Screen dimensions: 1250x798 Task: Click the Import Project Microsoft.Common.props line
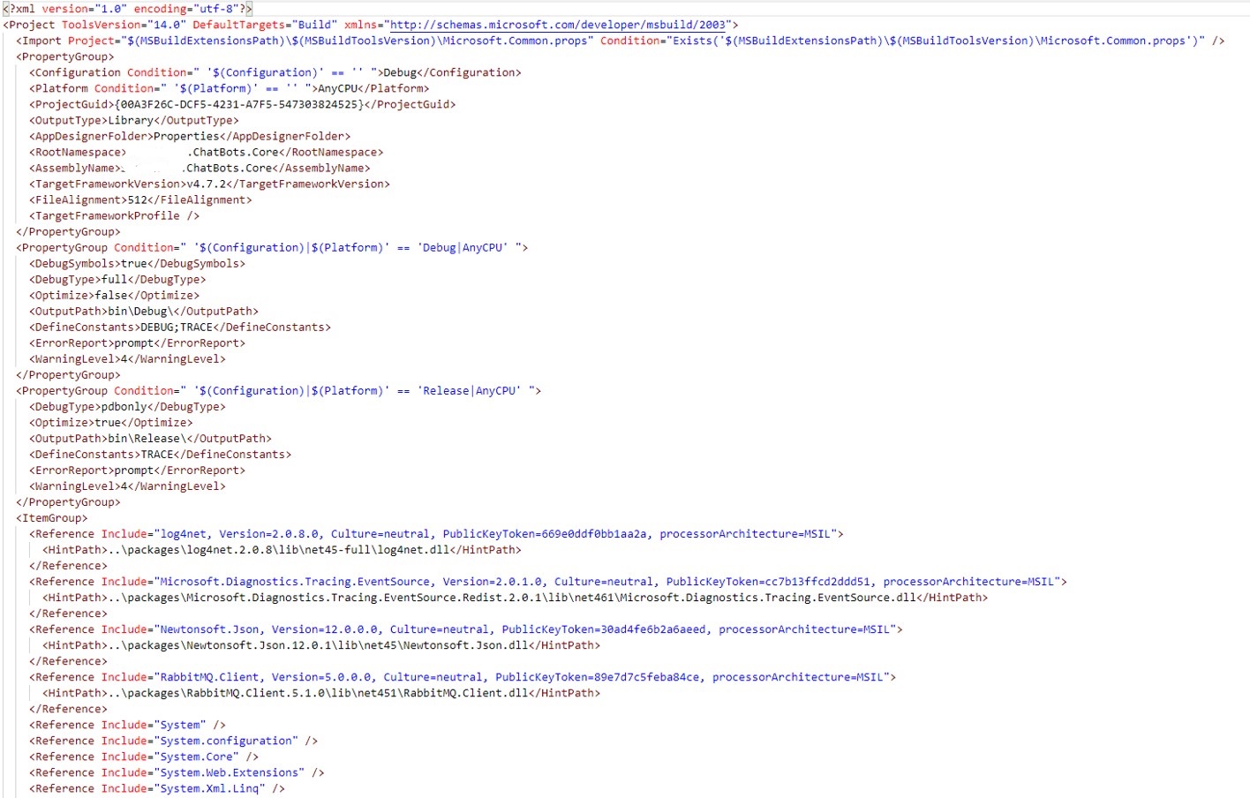pyautogui.click(x=620, y=41)
